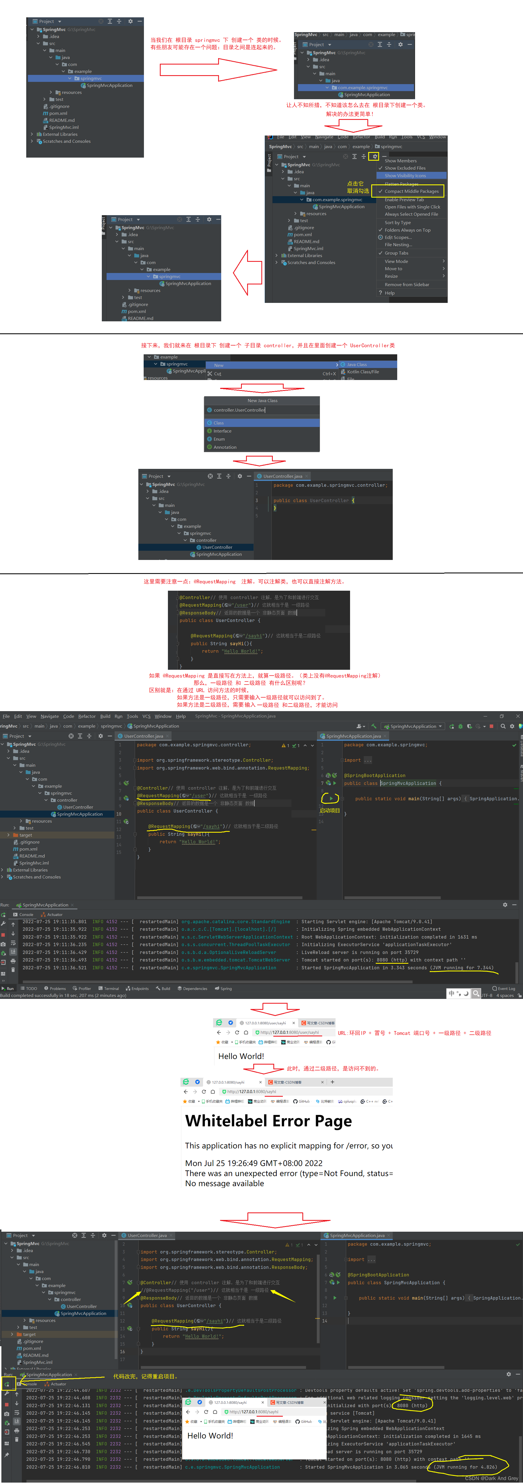Select Sort by Type in options popup
523x1484 pixels.
click(x=412, y=222)
